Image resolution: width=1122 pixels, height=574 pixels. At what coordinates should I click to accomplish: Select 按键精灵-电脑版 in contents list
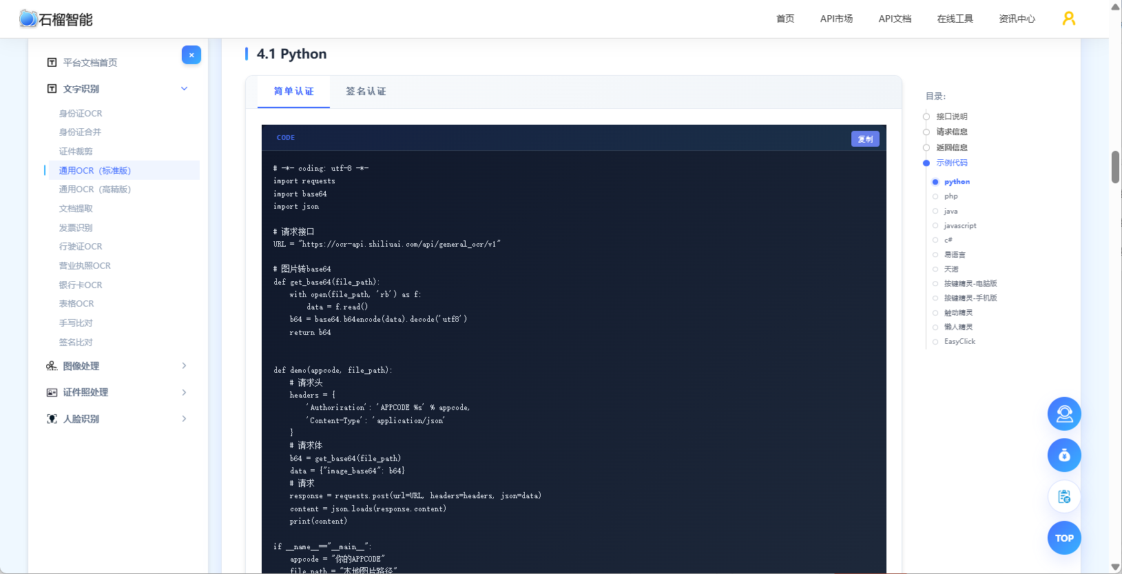click(x=970, y=284)
